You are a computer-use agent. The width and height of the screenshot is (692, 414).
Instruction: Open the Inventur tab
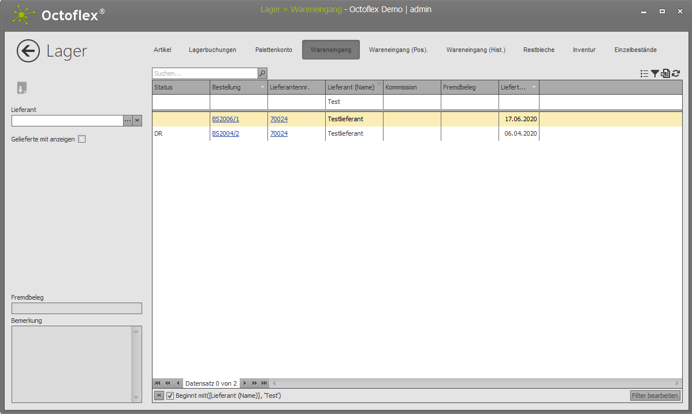584,50
